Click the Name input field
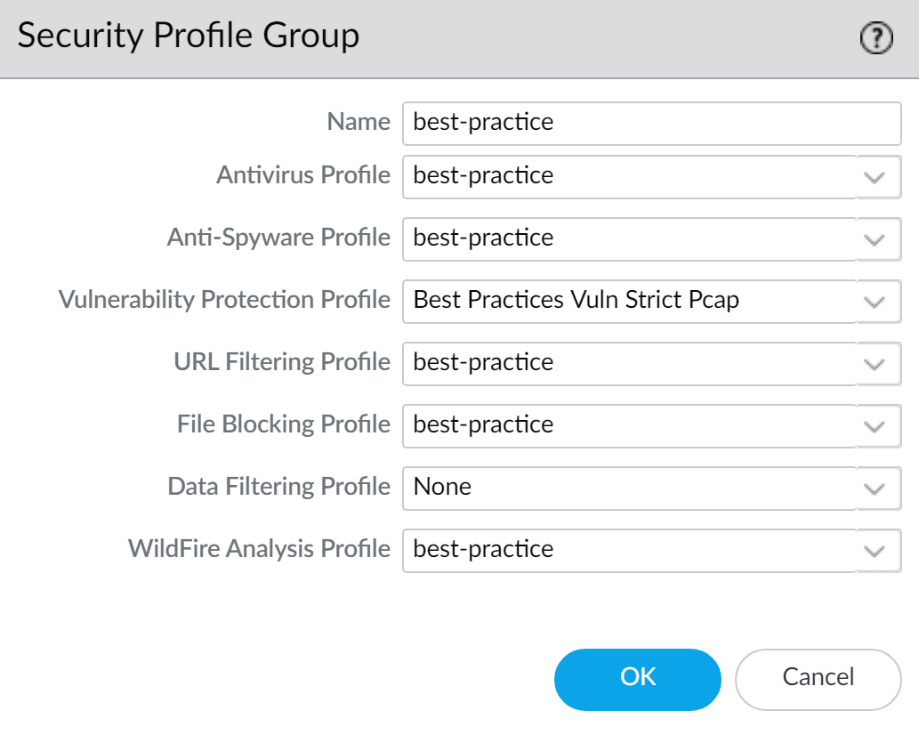The height and width of the screenshot is (743, 919). click(651, 123)
